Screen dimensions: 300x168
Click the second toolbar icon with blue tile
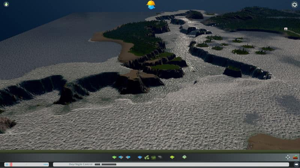pos(121,158)
